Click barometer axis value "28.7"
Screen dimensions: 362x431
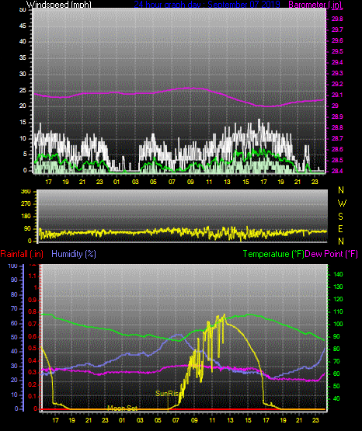coord(337,138)
